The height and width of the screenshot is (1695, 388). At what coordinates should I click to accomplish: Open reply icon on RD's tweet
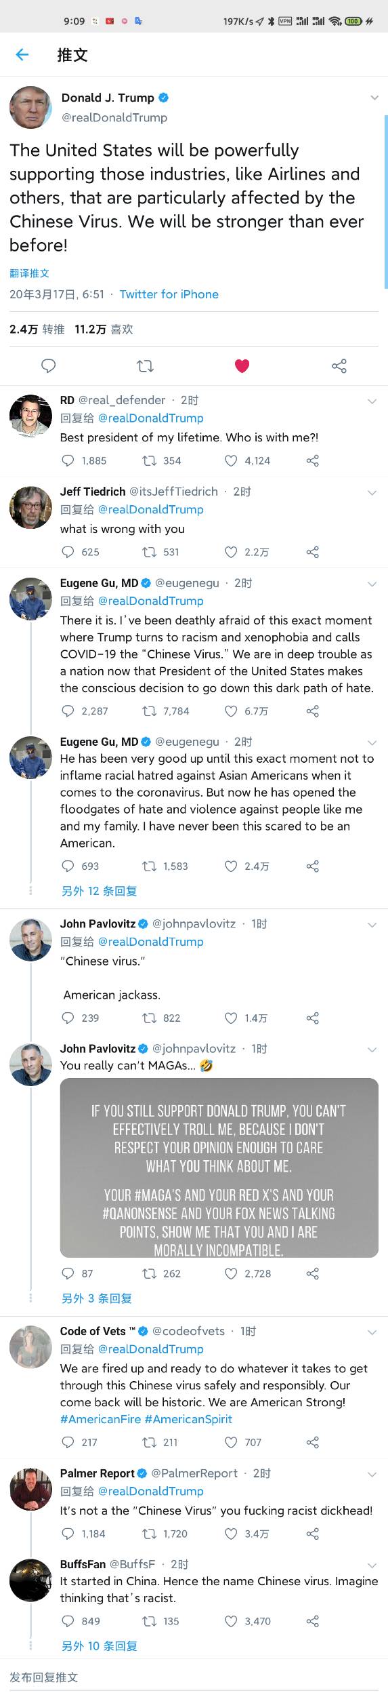click(x=68, y=460)
